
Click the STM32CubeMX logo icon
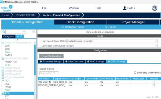(7, 8)
